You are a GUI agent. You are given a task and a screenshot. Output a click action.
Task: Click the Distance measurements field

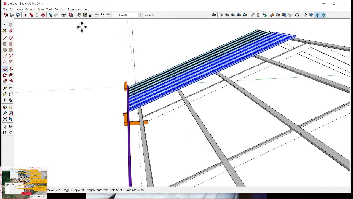[176, 15]
